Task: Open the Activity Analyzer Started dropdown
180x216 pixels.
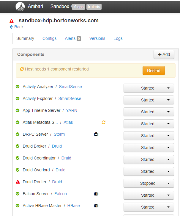Action: click(149, 88)
